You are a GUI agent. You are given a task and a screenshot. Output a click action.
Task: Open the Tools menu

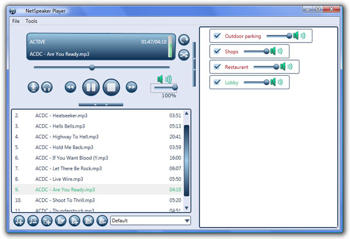tap(32, 21)
